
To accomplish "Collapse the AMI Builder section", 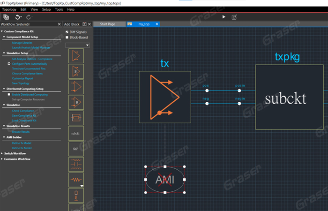I will coord(4,137).
